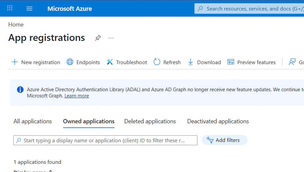Click the Refresh toolbar label
The height and width of the screenshot is (172, 304).
172,62
